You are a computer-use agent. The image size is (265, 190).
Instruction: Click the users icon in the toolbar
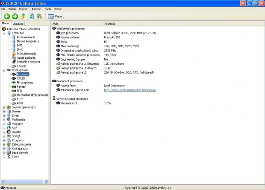pos(39,16)
